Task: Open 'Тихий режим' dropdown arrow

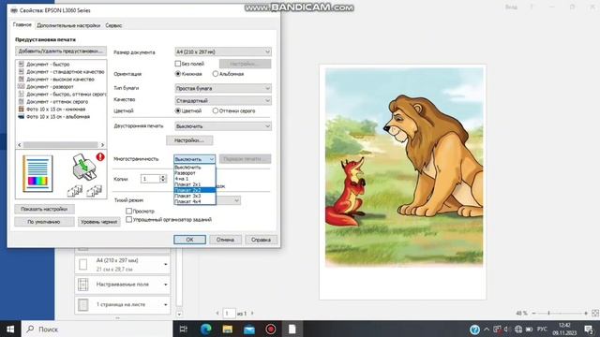Action: (236, 200)
